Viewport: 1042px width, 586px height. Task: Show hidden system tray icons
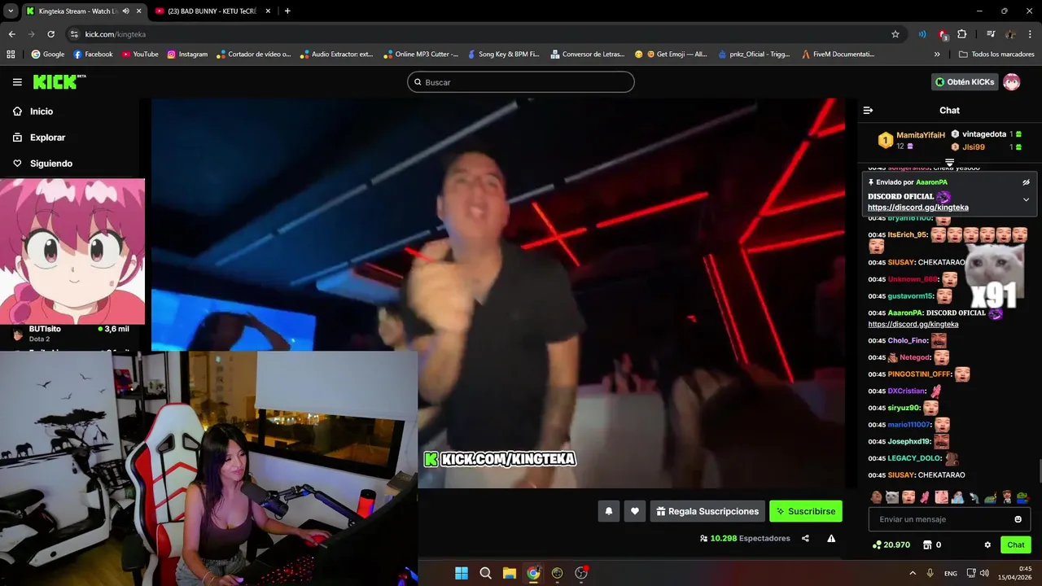(912, 573)
